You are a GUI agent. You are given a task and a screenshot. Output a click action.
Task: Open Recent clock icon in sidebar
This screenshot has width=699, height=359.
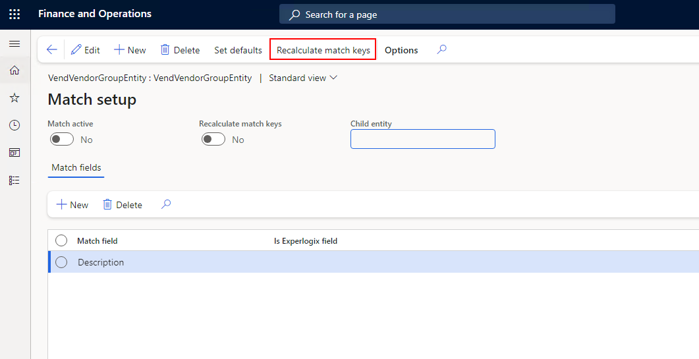point(14,125)
